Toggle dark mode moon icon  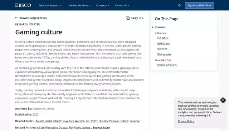pyautogui.click(x=179, y=5)
